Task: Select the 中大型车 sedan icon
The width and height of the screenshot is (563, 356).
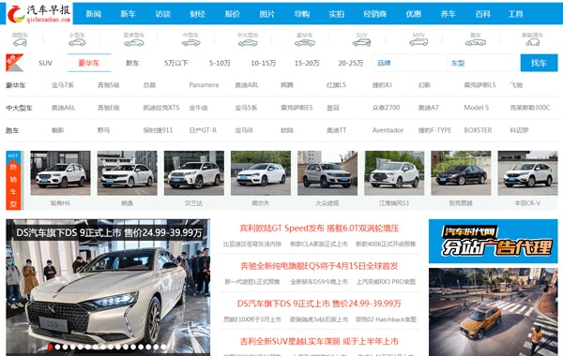Action: point(248,39)
